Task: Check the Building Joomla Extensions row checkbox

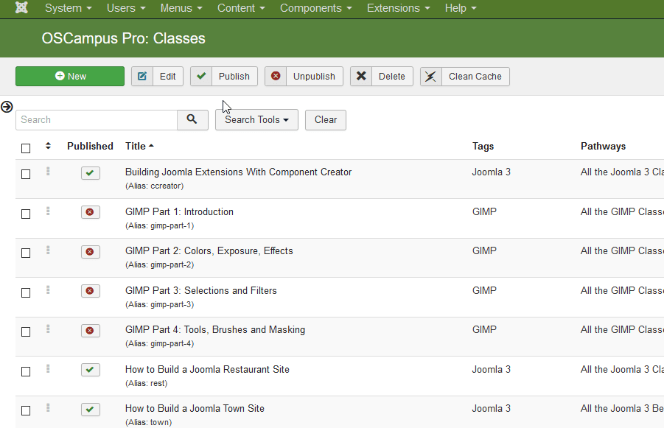Action: [26, 174]
